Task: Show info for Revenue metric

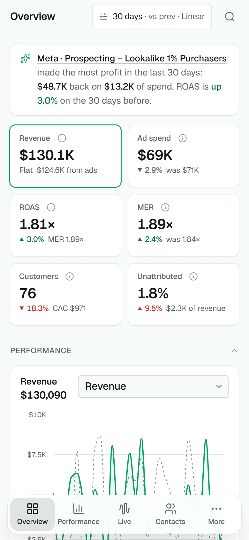Action: point(62,138)
